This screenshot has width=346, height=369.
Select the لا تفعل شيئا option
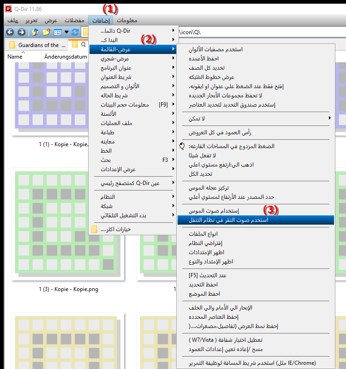click(x=256, y=155)
